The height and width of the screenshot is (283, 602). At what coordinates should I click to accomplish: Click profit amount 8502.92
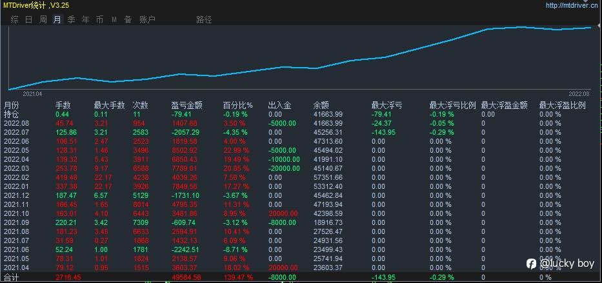[x=185, y=150]
